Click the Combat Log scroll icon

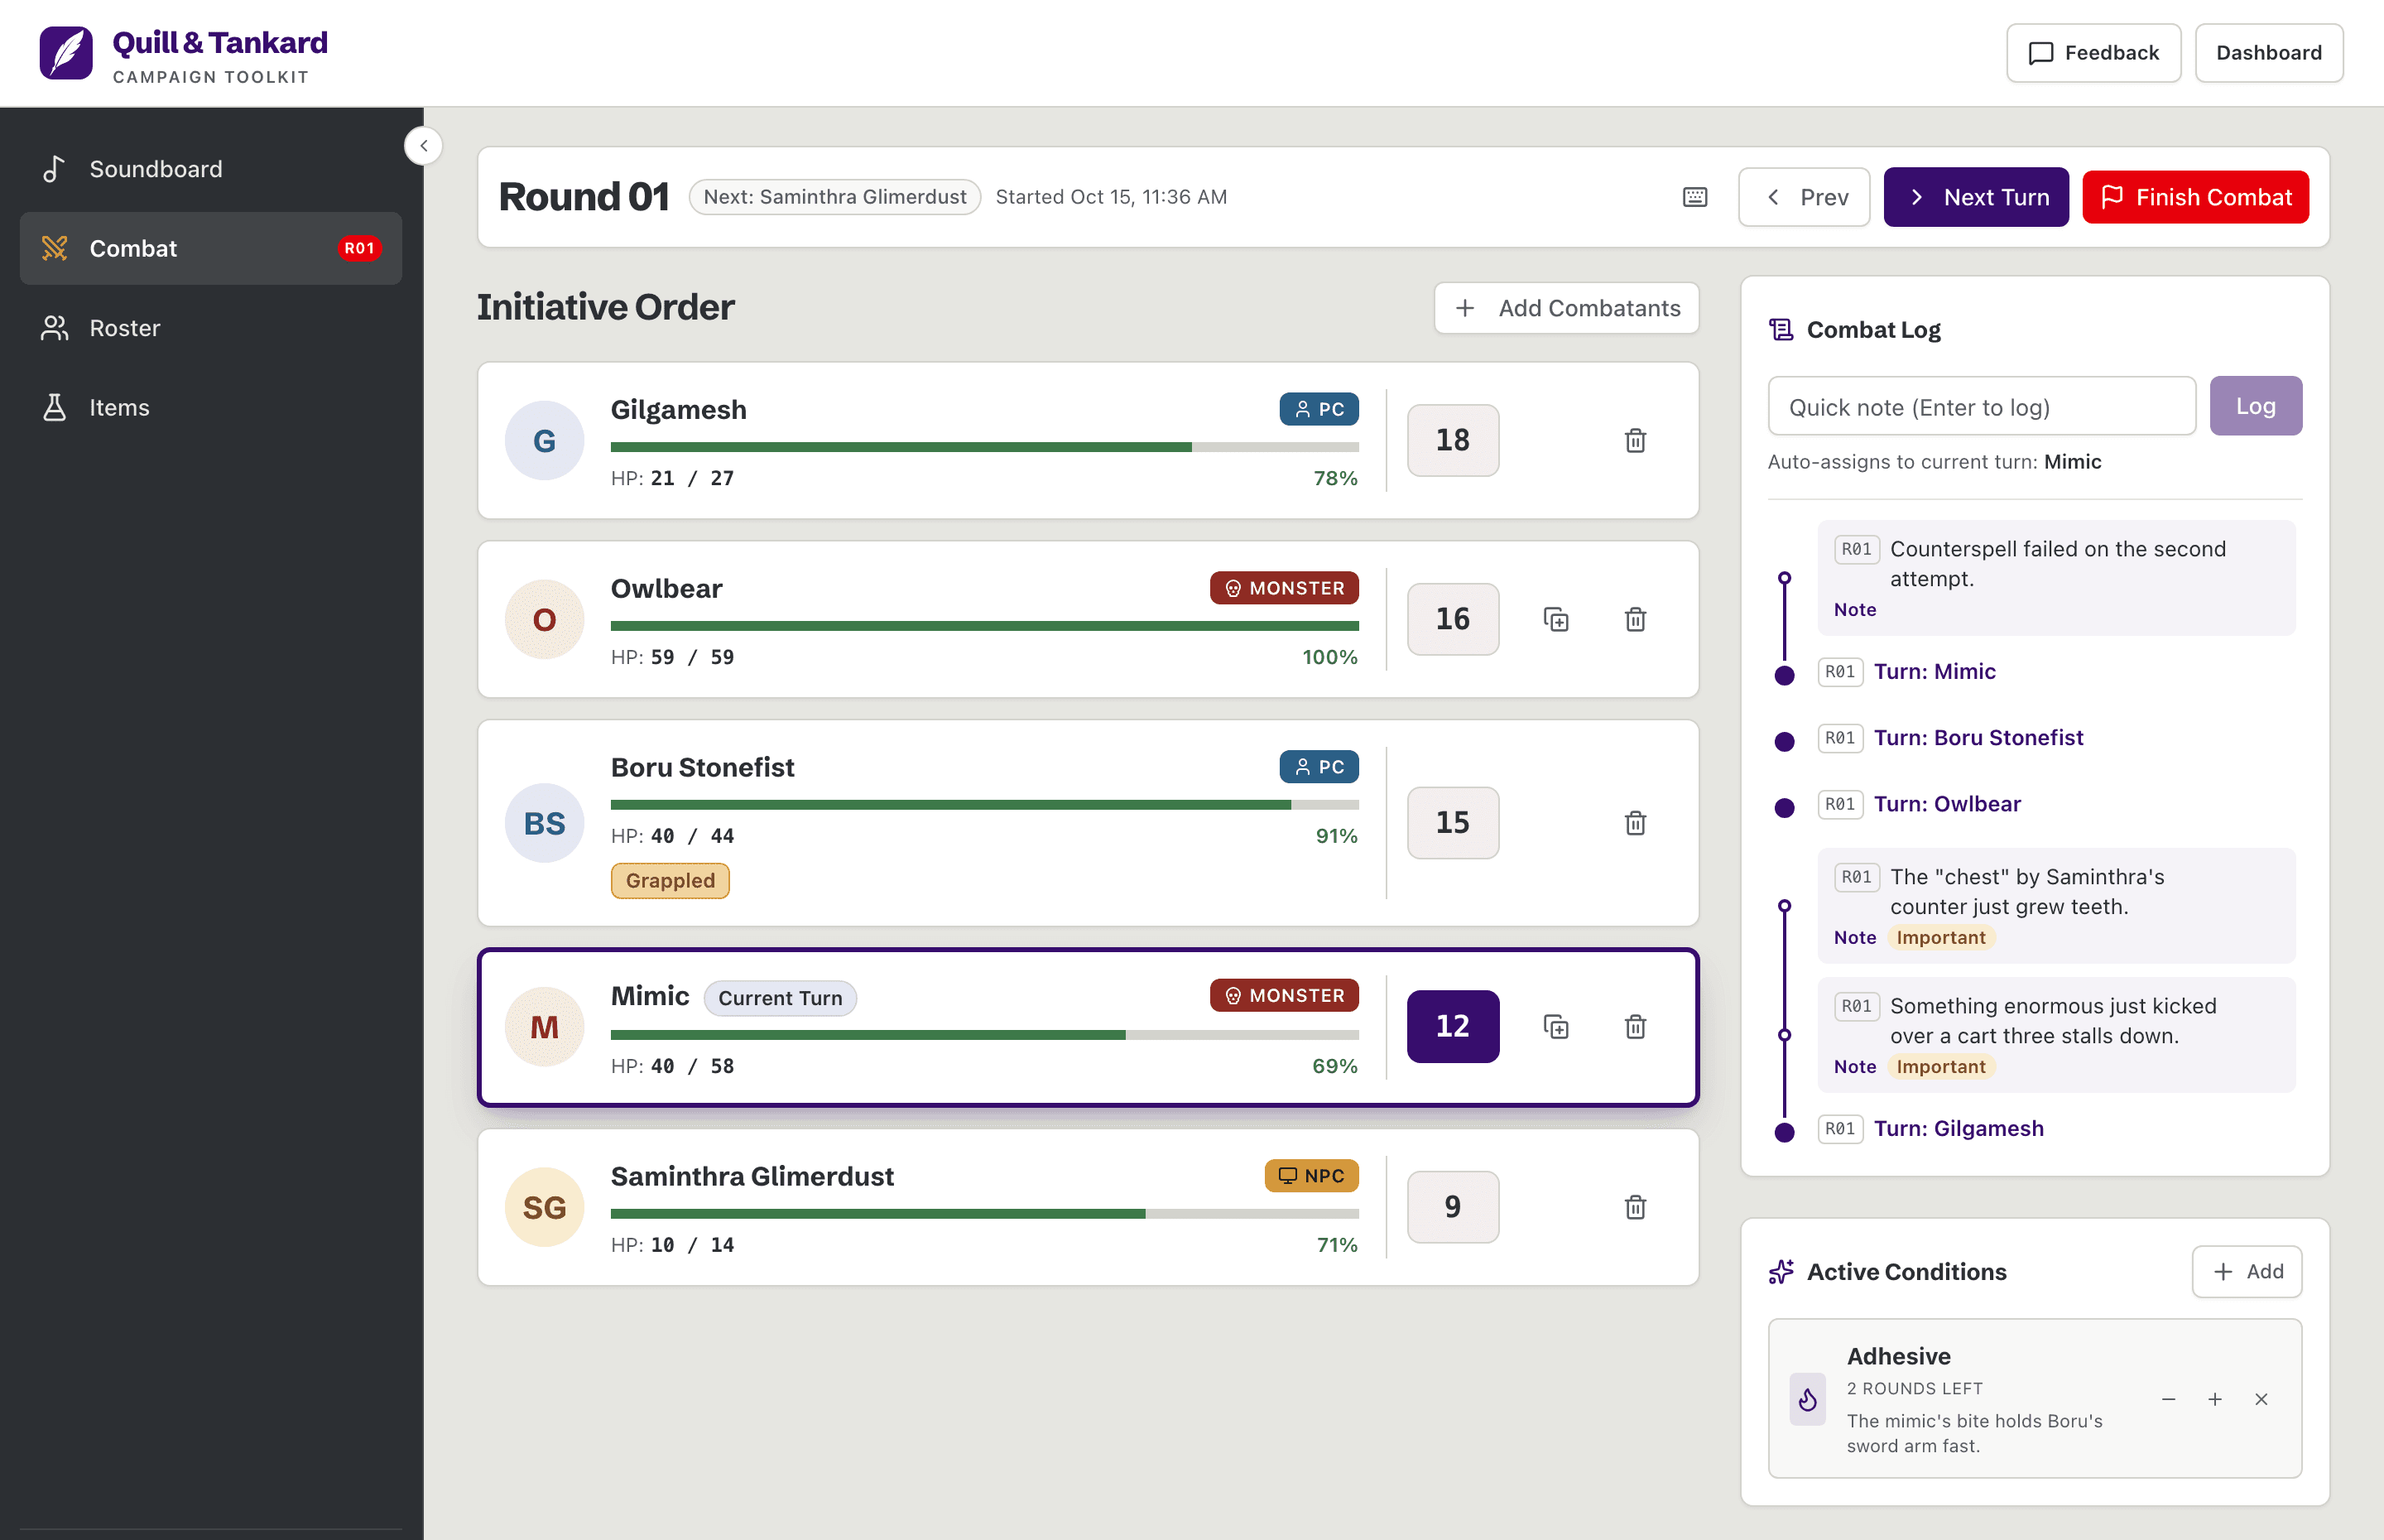click(1781, 330)
